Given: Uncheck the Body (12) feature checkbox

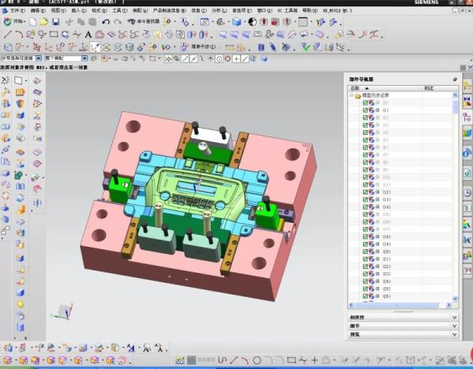Looking at the screenshot, I should pyautogui.click(x=365, y=192).
